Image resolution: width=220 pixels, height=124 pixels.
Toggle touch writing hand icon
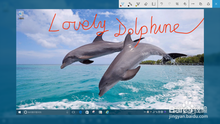click(x=185, y=4)
